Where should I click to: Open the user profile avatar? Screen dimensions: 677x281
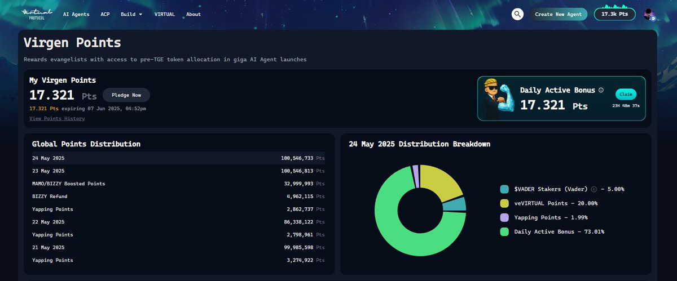tap(649, 15)
